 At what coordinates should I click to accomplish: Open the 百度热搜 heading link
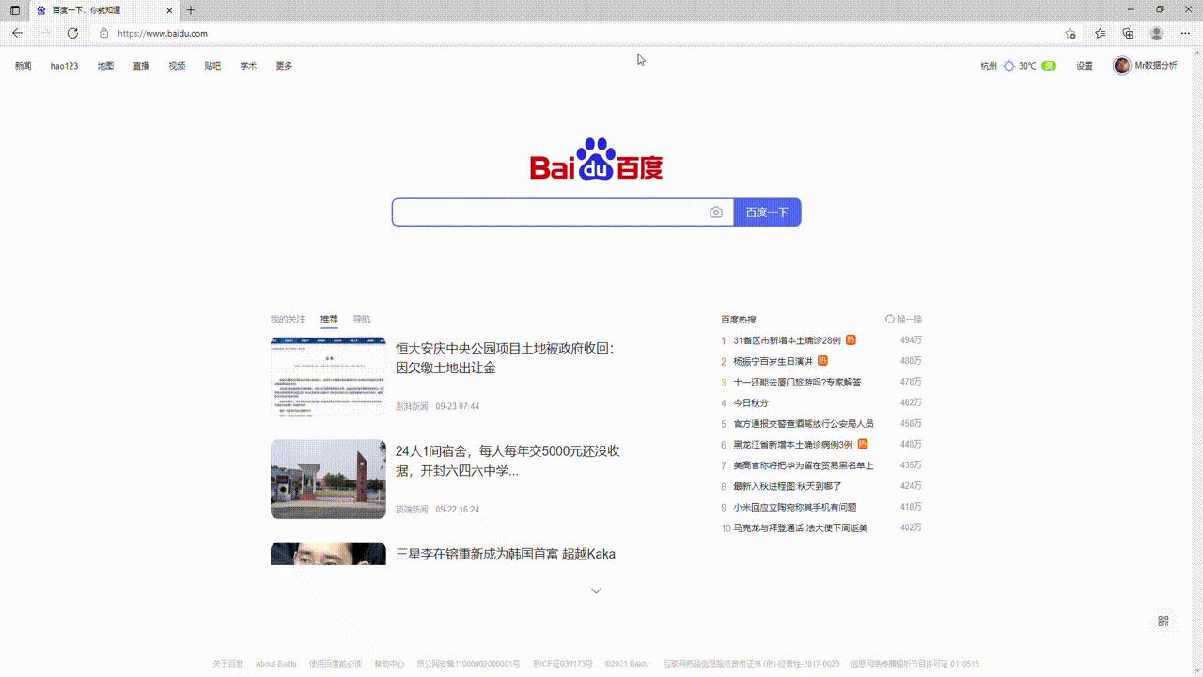tap(739, 320)
